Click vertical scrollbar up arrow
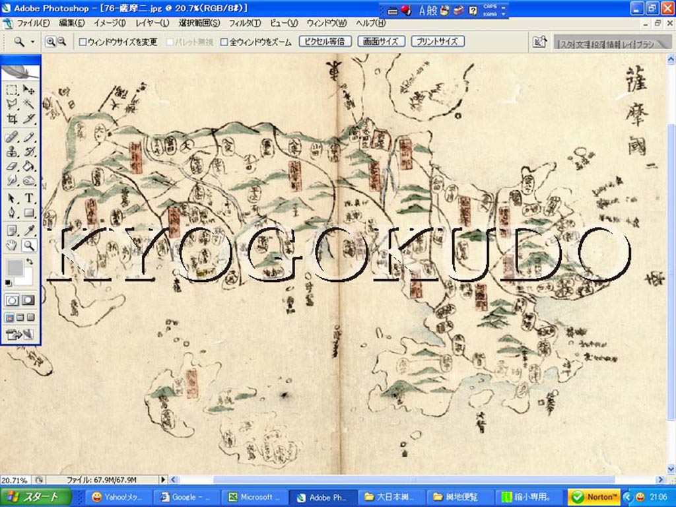Viewport: 676px width, 507px height. click(x=671, y=59)
